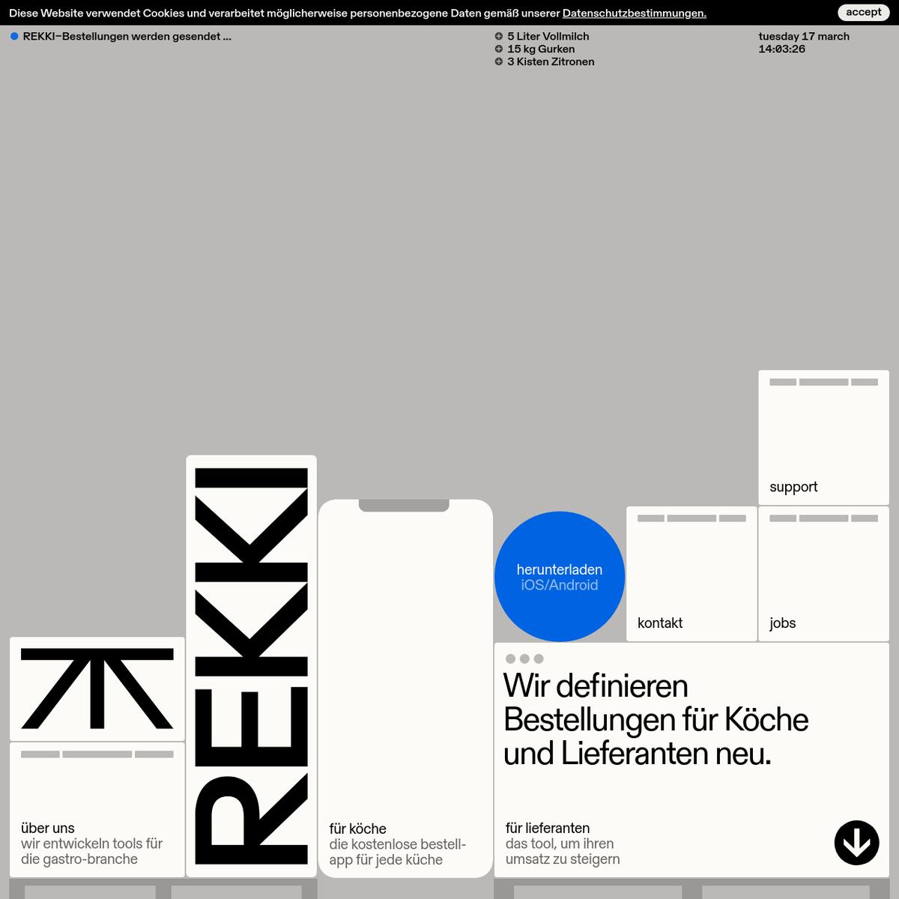
Task: Click the date and time display
Action: [803, 43]
